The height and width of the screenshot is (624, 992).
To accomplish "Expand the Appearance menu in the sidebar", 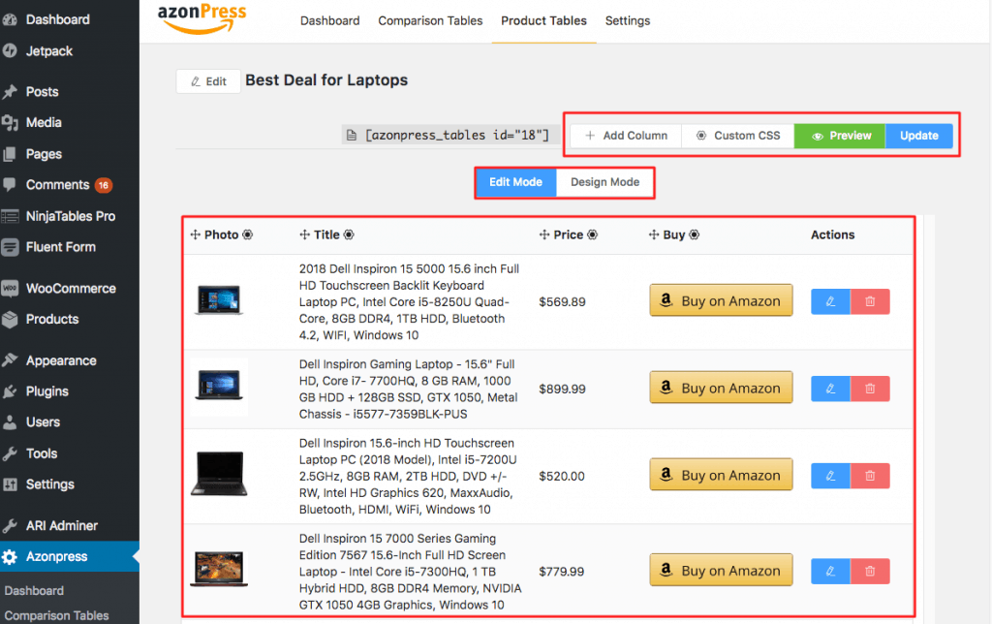I will [60, 360].
